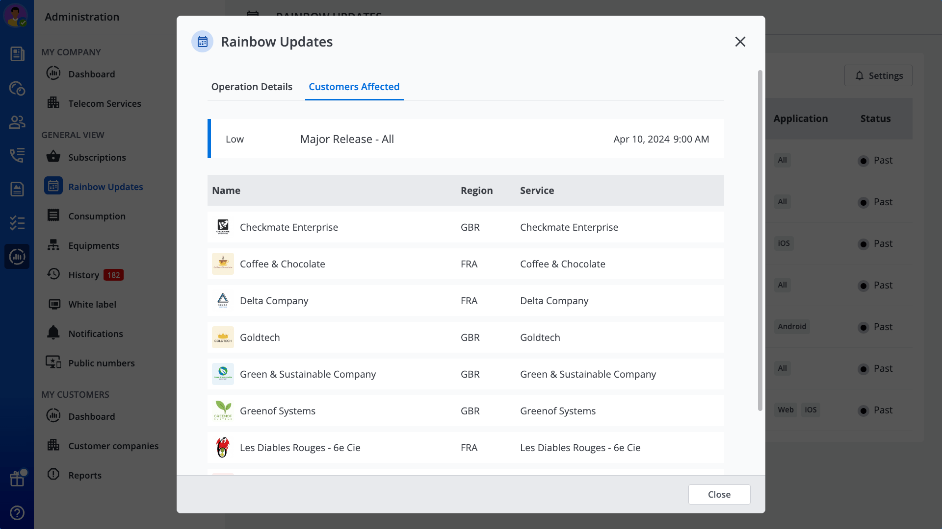Click the Close button on dialog
942x529 pixels.
pos(719,494)
